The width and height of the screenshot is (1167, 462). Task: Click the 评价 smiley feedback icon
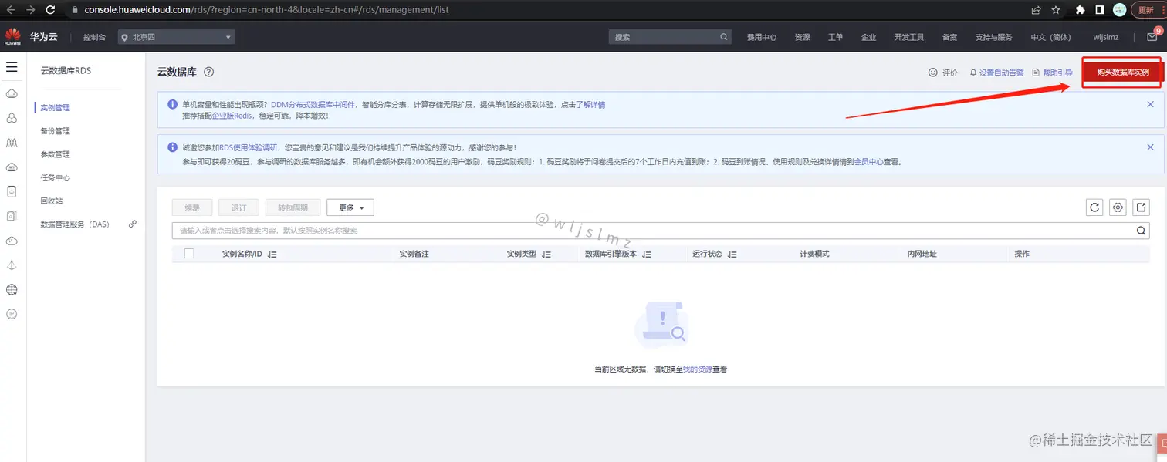tap(932, 73)
